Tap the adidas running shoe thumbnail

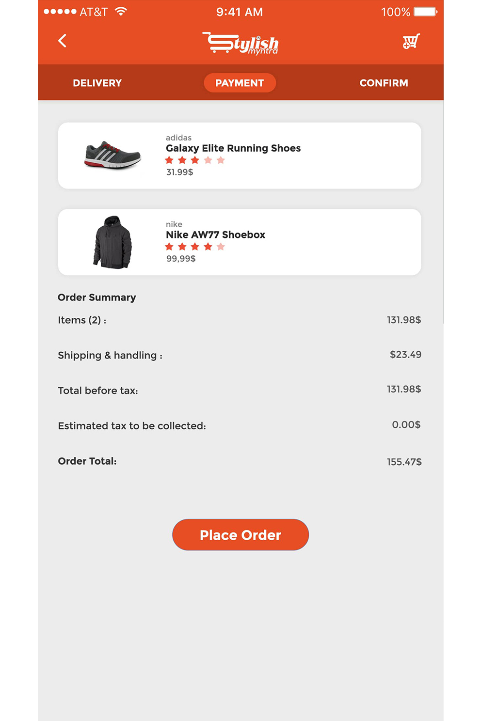point(112,155)
